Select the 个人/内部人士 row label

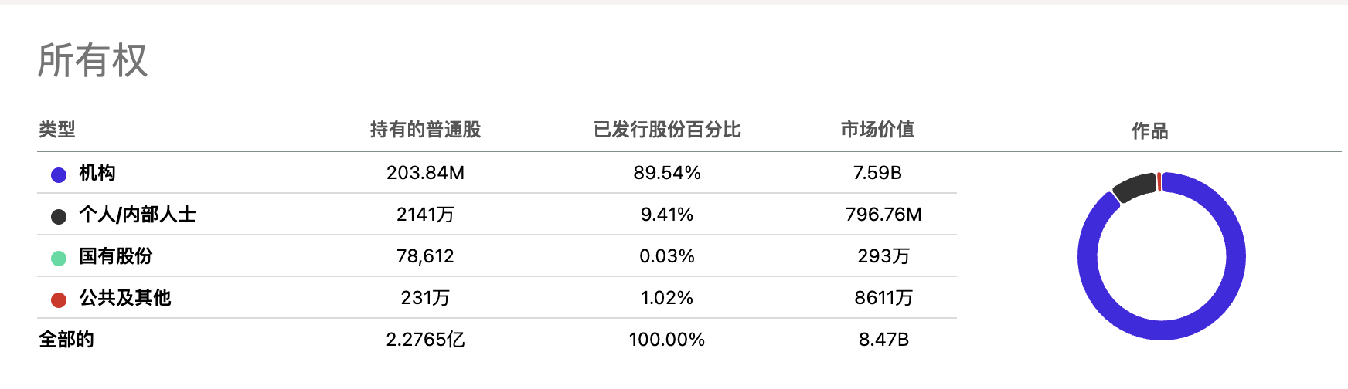138,215
